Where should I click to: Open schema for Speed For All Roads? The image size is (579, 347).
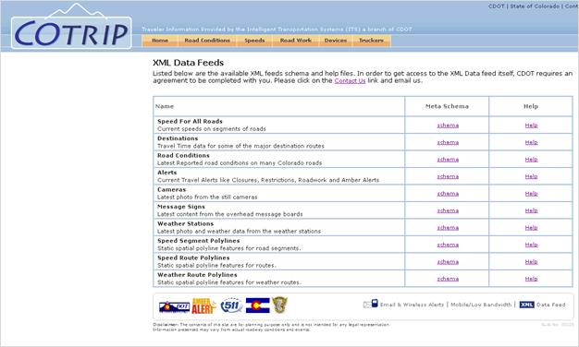(x=448, y=126)
